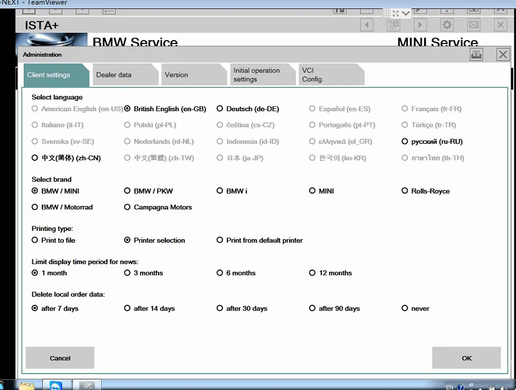This screenshot has width=516, height=390.
Task: Select the BMW i brand
Action: pyautogui.click(x=231, y=191)
